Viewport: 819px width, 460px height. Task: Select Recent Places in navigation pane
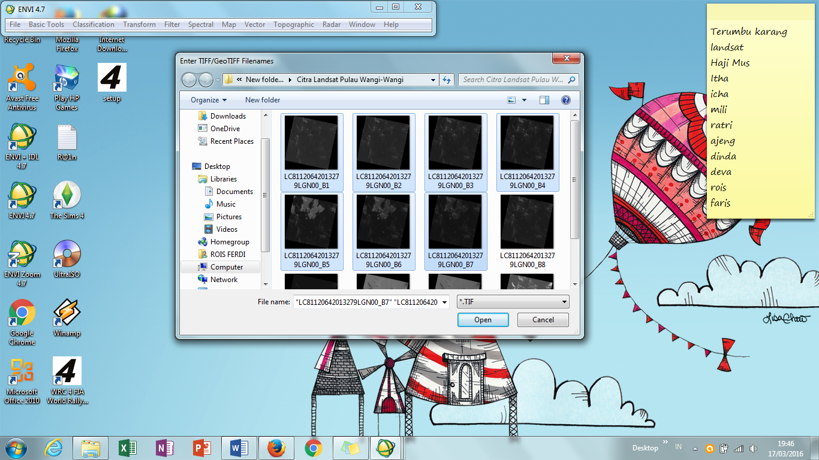231,141
